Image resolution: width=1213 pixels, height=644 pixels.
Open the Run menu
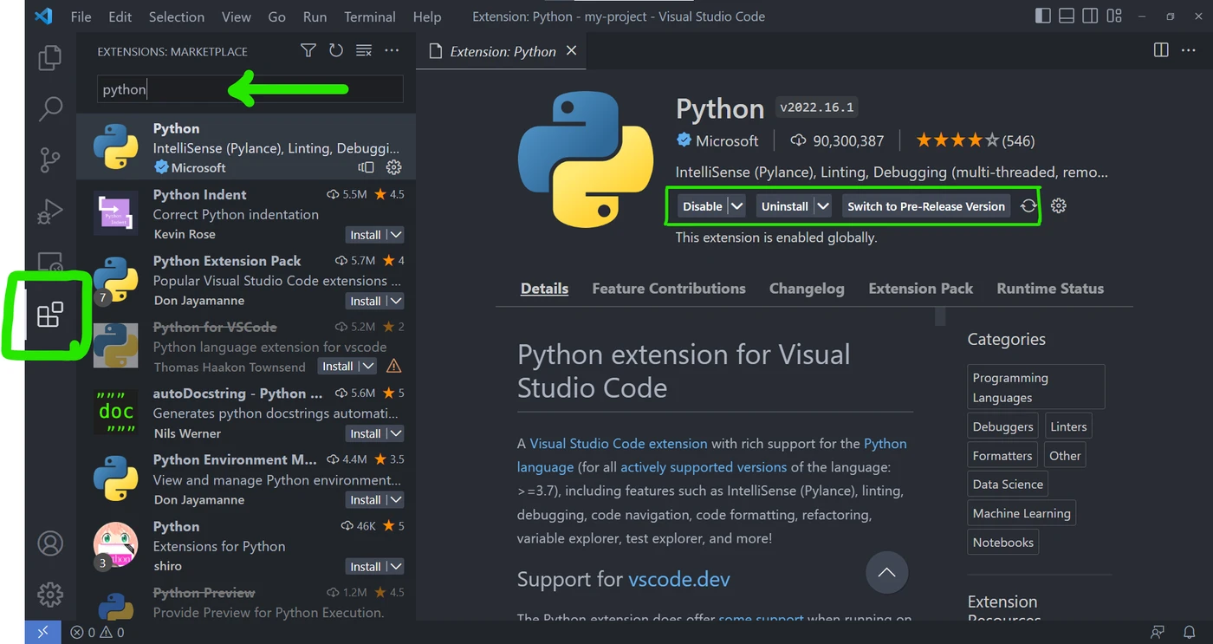pos(315,16)
